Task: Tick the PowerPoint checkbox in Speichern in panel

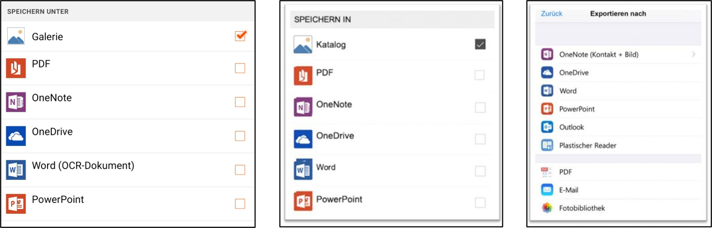Action: pos(480,203)
